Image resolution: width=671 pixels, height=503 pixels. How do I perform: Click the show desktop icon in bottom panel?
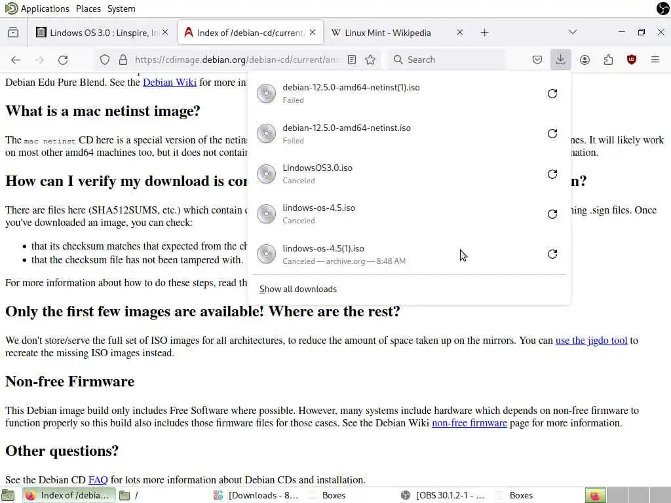pos(8,495)
